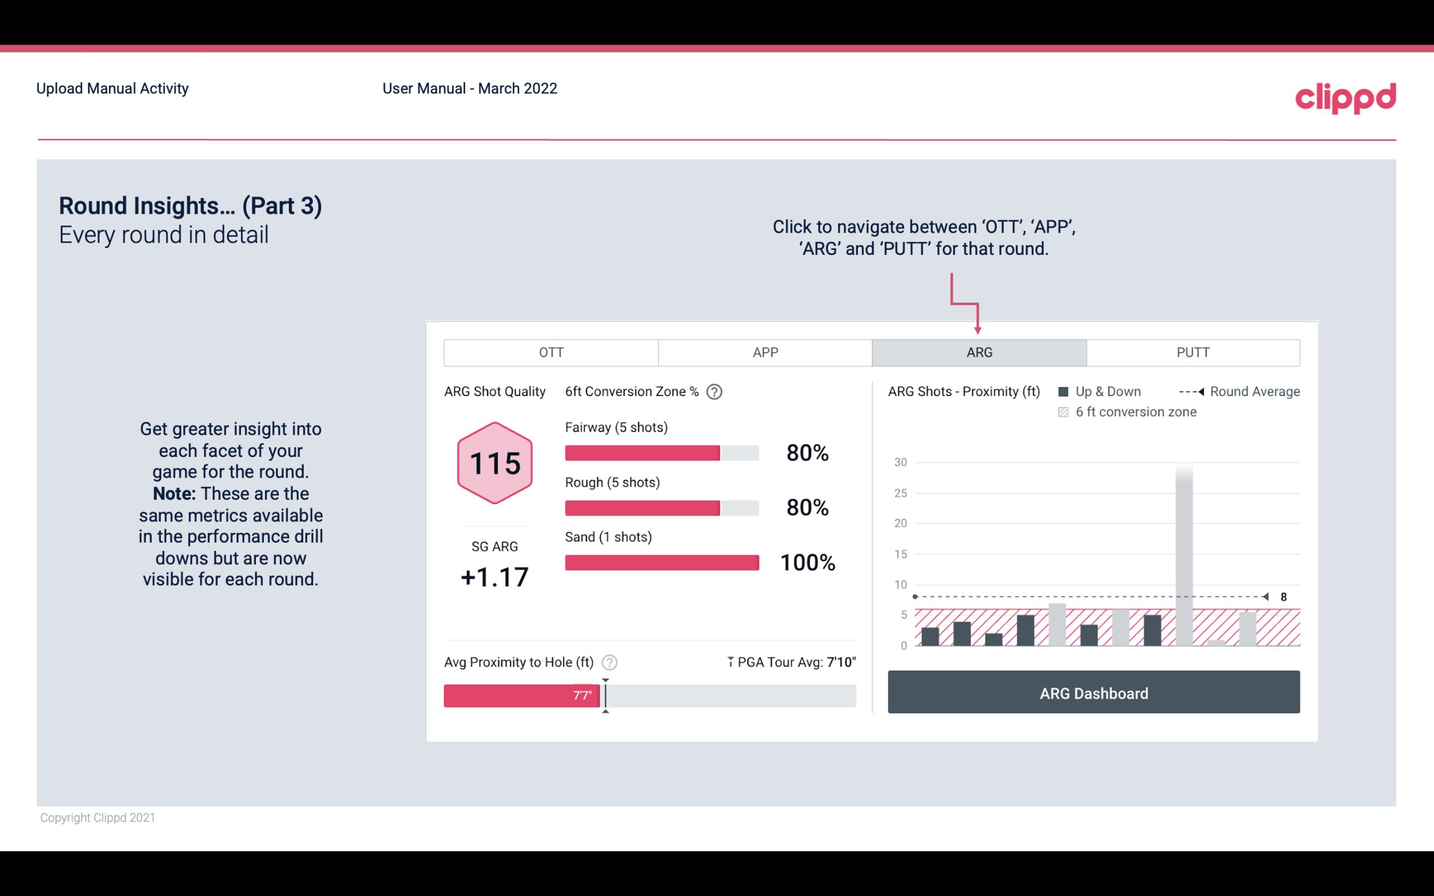Select the OTT tab
This screenshot has width=1434, height=896.
[x=551, y=351]
